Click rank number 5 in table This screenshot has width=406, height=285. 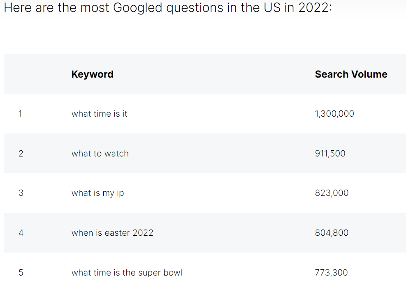coord(21,273)
